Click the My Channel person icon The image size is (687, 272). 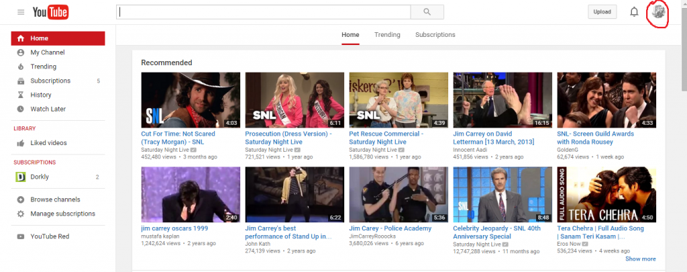[x=20, y=52]
